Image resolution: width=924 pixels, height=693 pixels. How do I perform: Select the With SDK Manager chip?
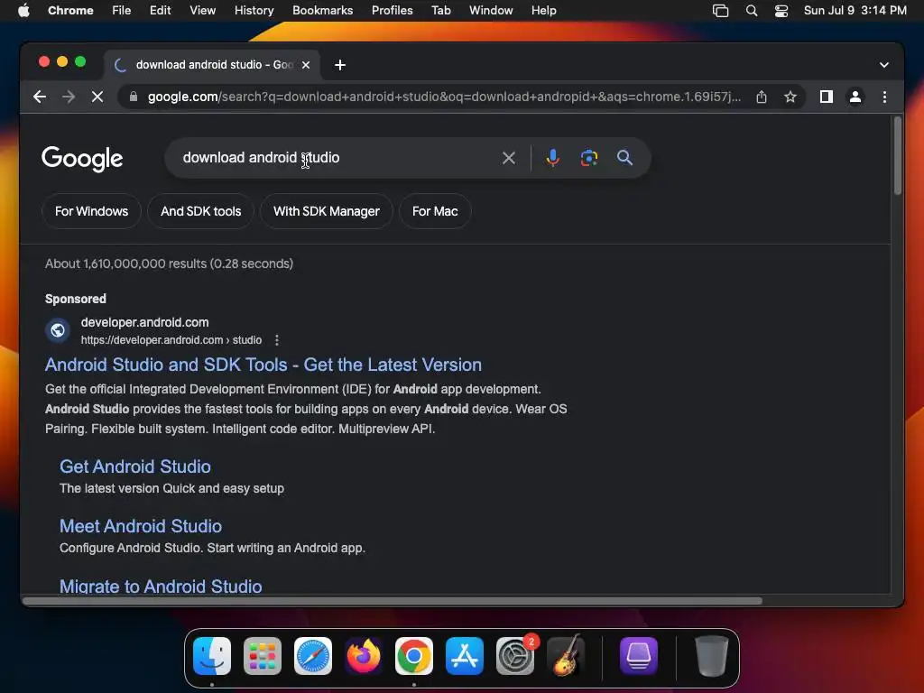327,211
